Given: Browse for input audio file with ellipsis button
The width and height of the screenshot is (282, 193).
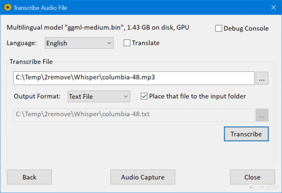Looking at the screenshot, I should 262,78.
